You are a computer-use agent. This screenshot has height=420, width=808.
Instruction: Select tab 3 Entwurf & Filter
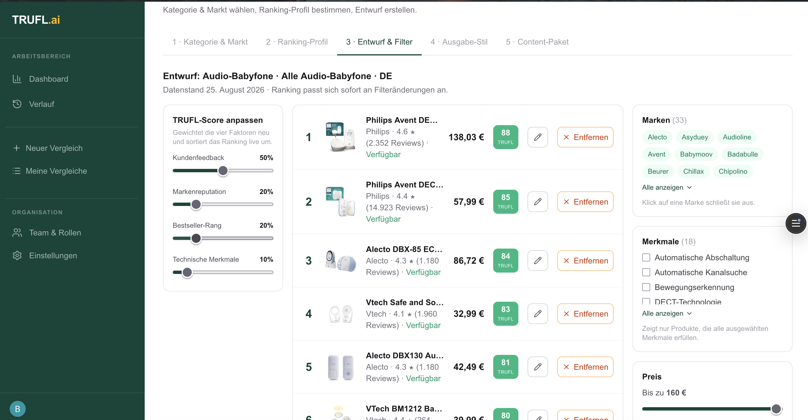point(379,42)
